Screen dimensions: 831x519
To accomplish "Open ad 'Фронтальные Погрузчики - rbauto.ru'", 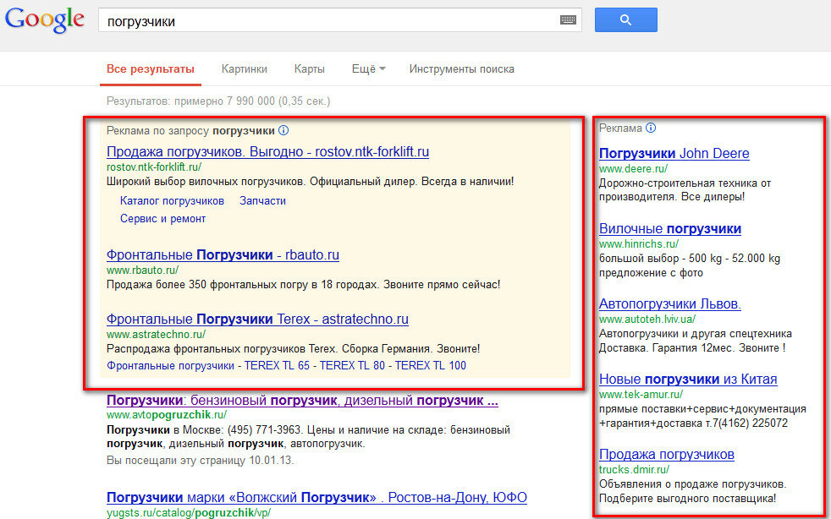I will click(223, 254).
